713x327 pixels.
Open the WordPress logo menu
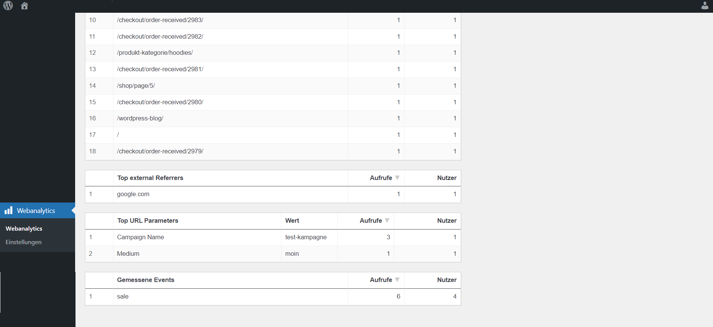coord(8,6)
